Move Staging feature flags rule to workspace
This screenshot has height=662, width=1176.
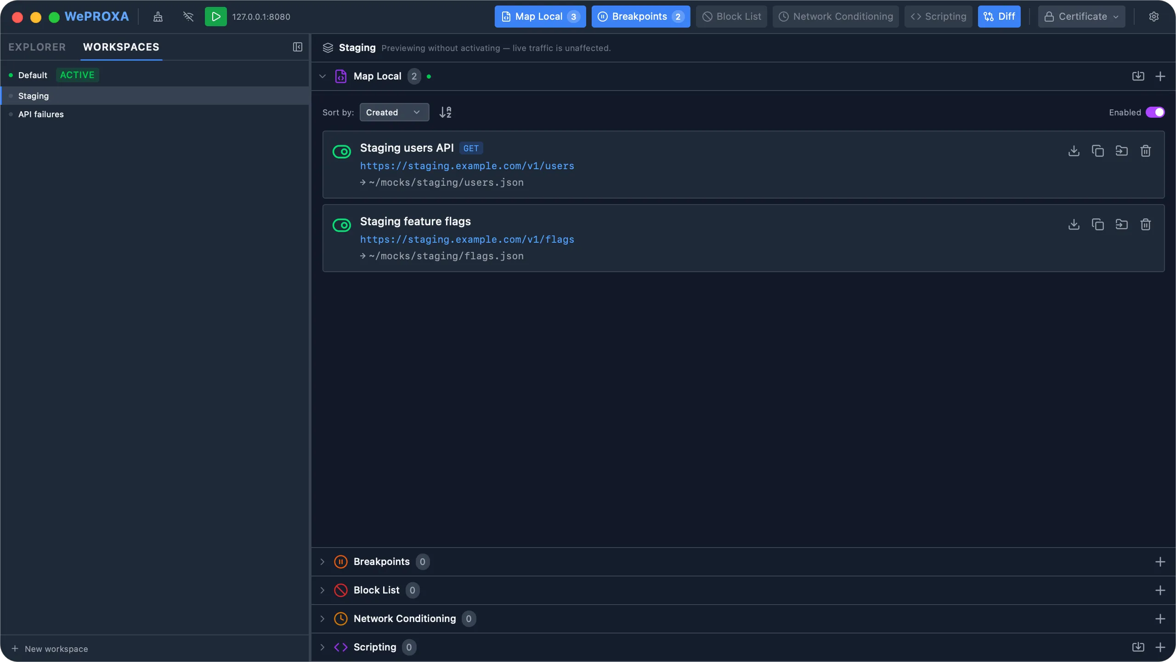1121,224
